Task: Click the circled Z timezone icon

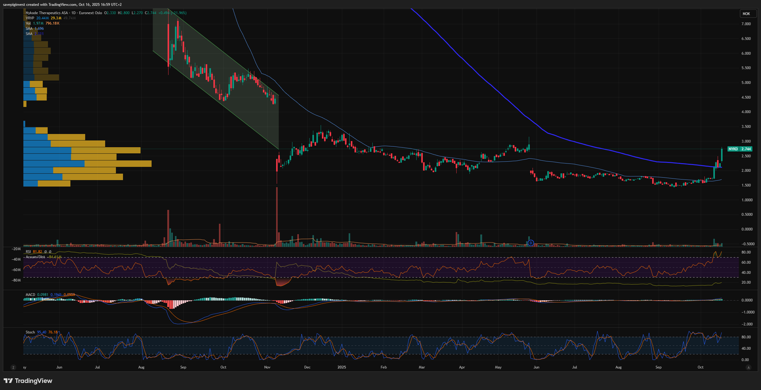Action: [x=13, y=367]
